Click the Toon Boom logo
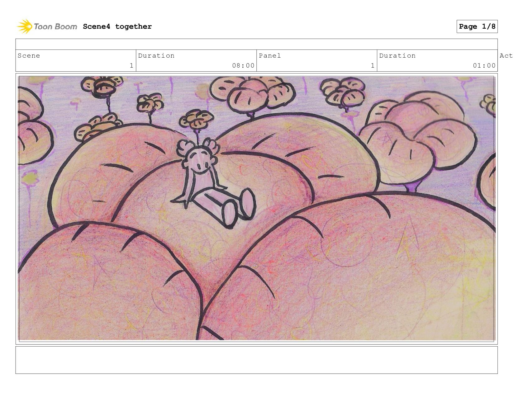Viewport: 514px width, 397px height. (47, 26)
